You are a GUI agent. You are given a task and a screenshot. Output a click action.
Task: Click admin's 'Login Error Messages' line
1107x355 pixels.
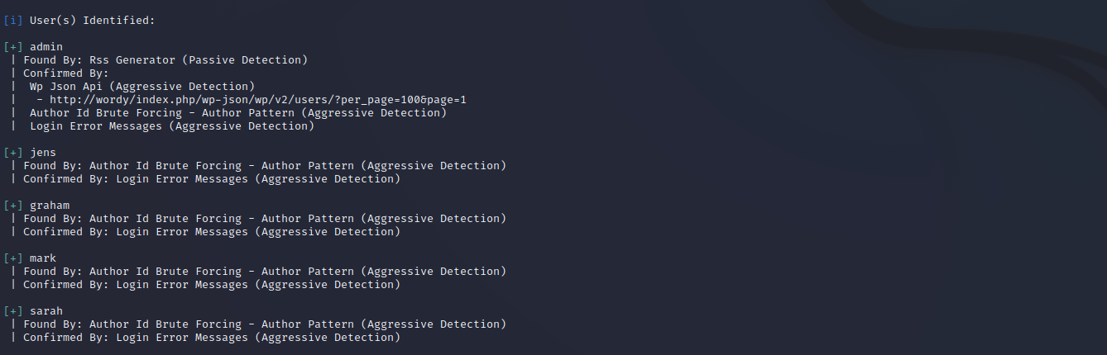click(172, 125)
